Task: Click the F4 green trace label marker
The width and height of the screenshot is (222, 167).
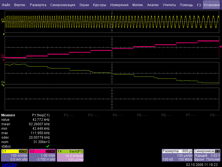Action: [3, 82]
